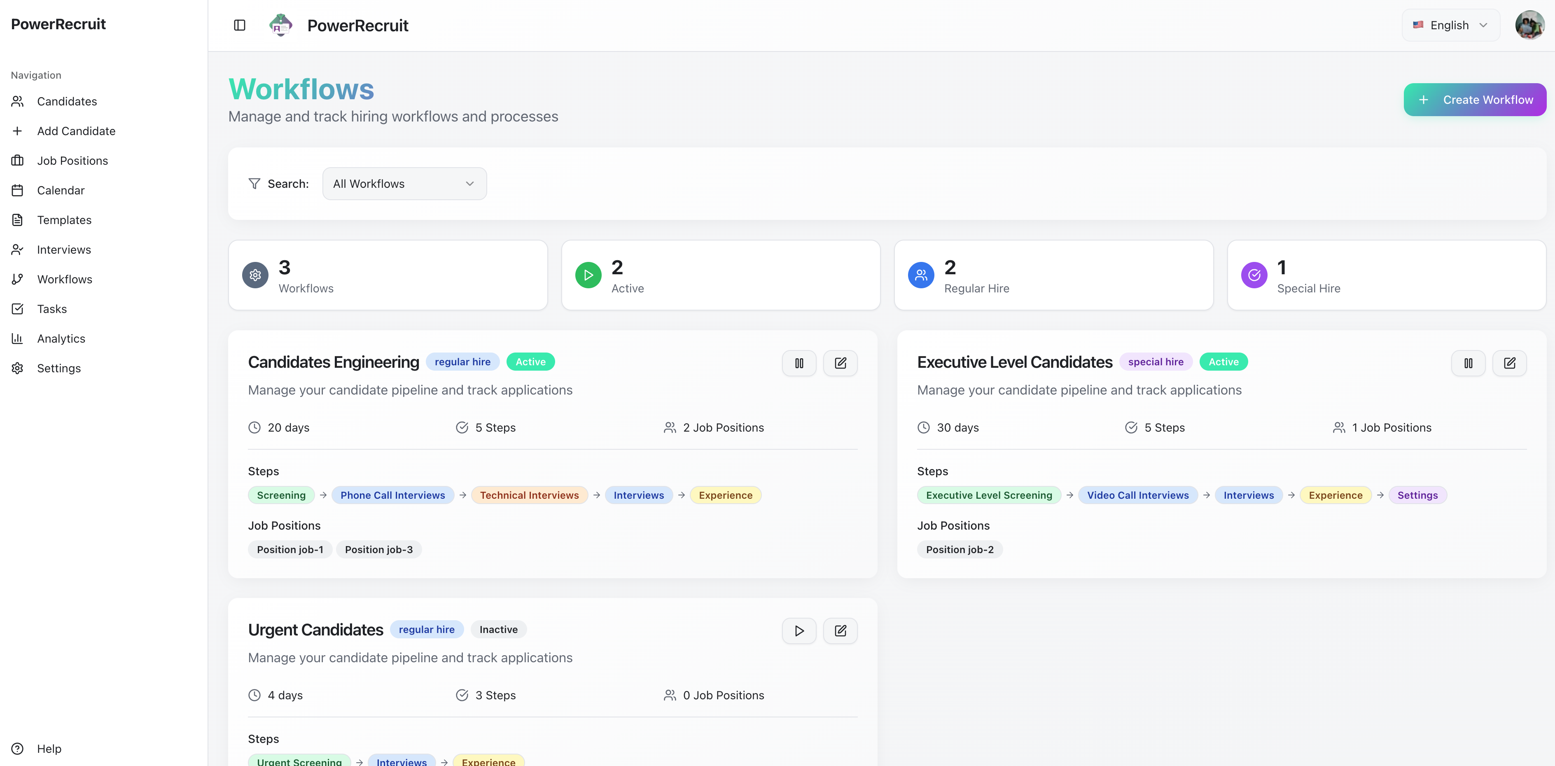Toggle the sidebar collapse icon
Screen dimensions: 1555x766
(240, 26)
